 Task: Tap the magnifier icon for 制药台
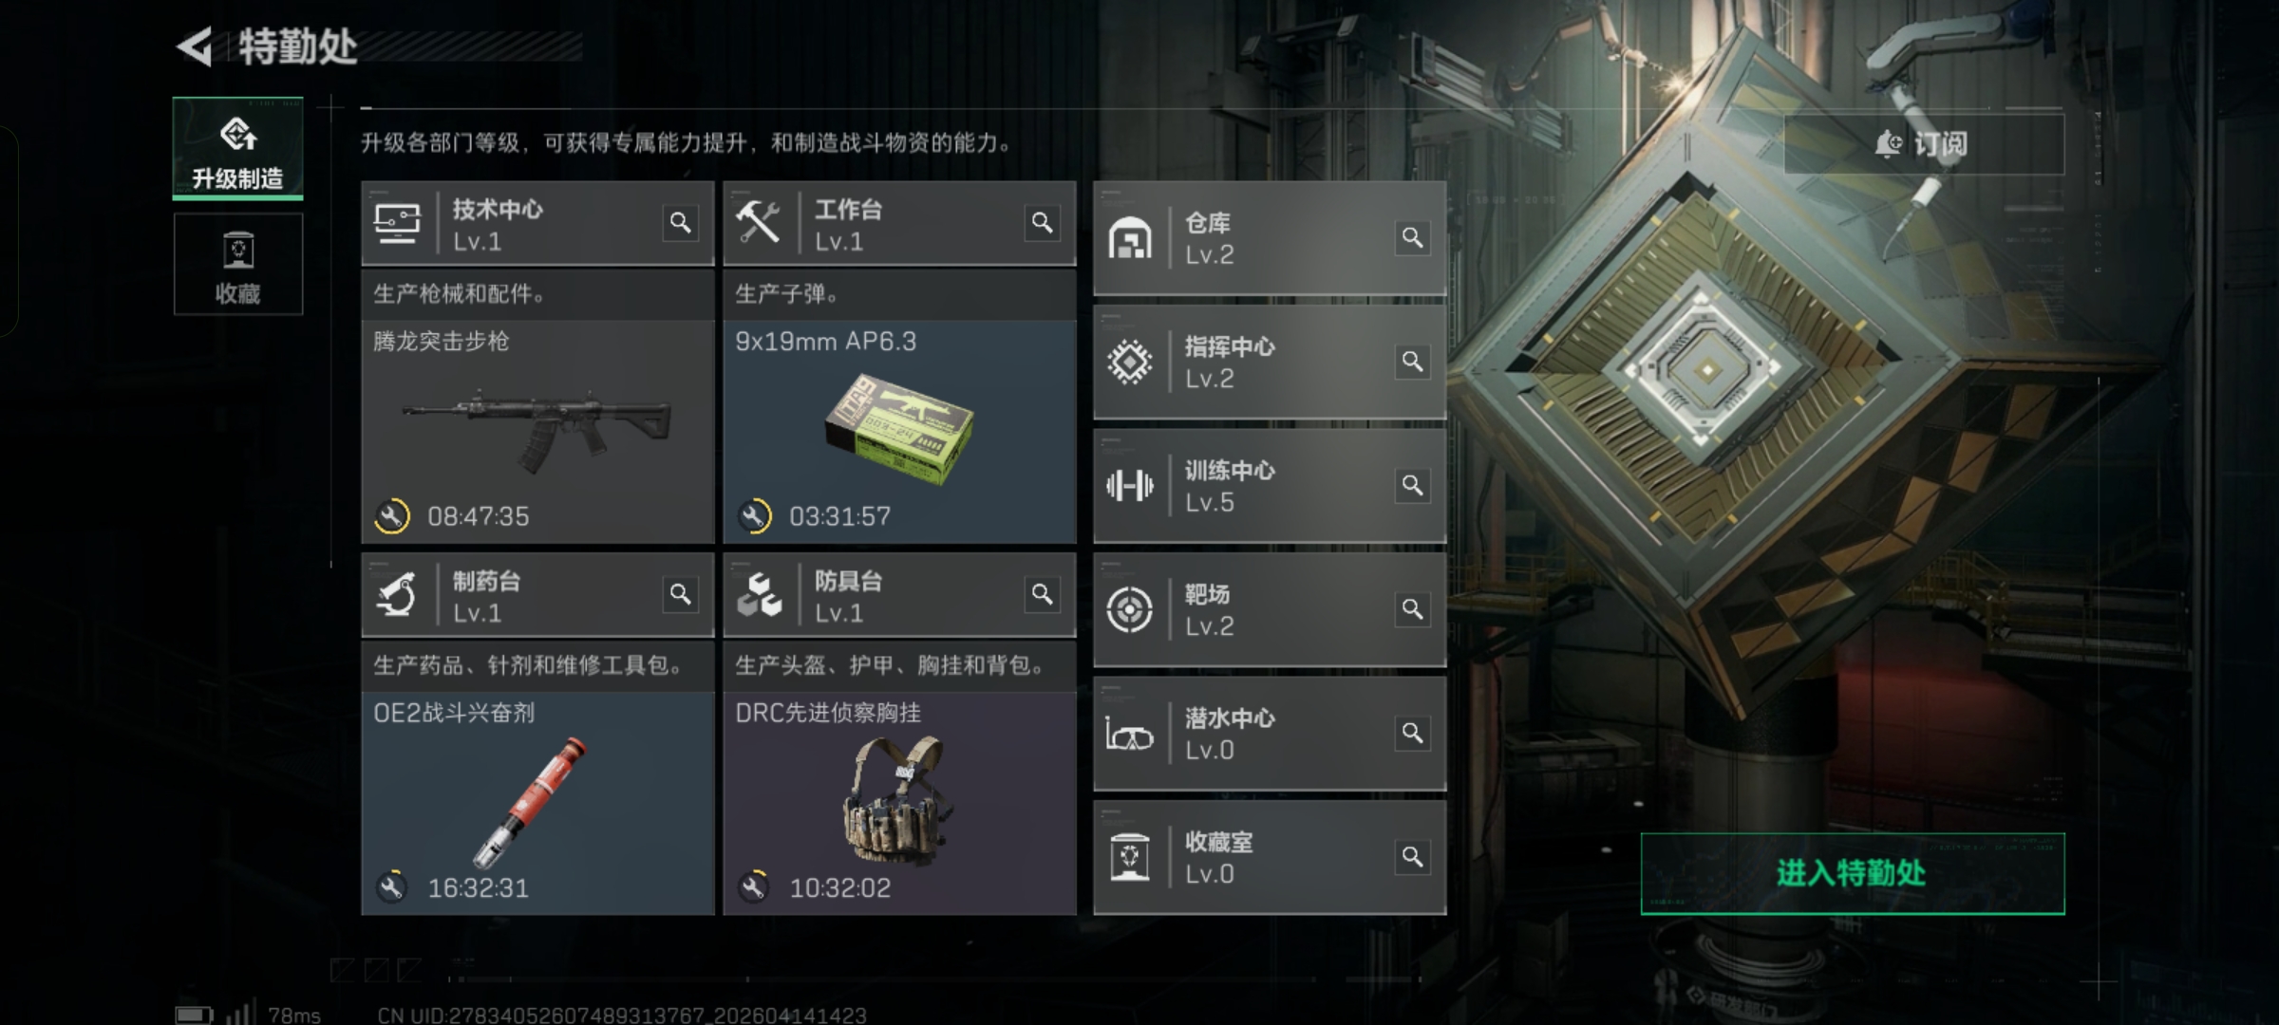click(x=680, y=594)
